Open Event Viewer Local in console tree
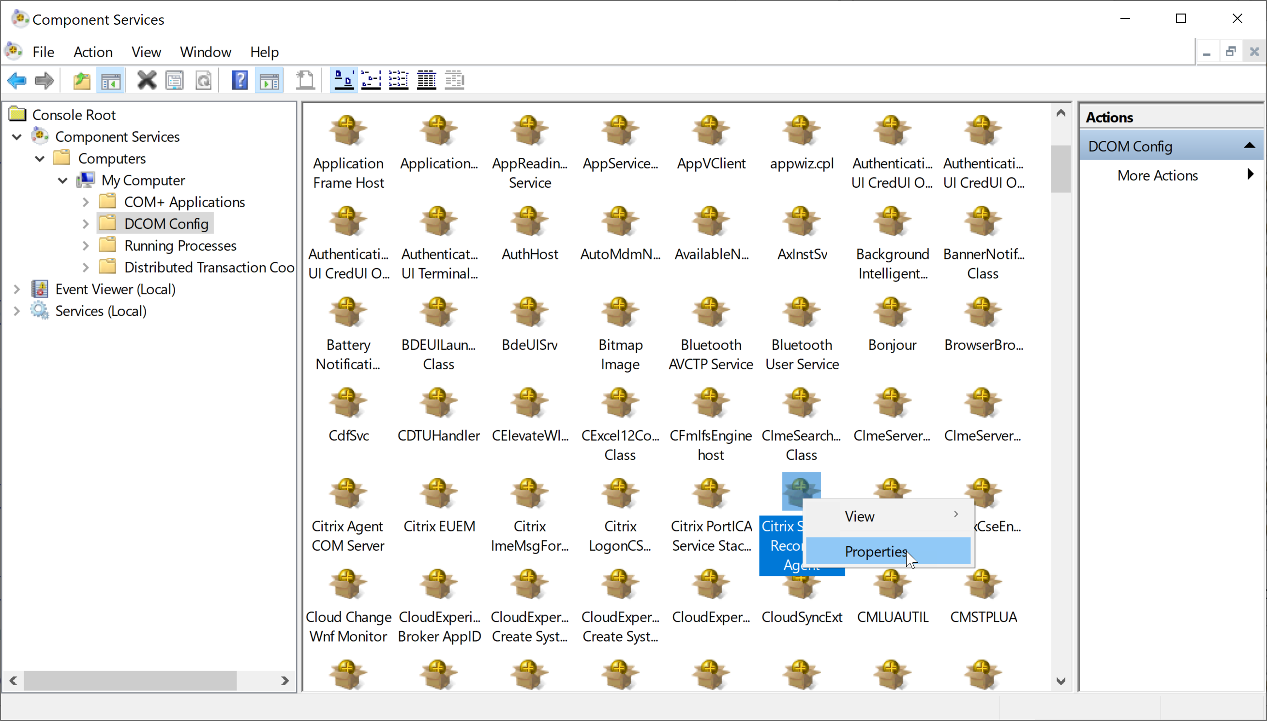The width and height of the screenshot is (1267, 721). [116, 289]
